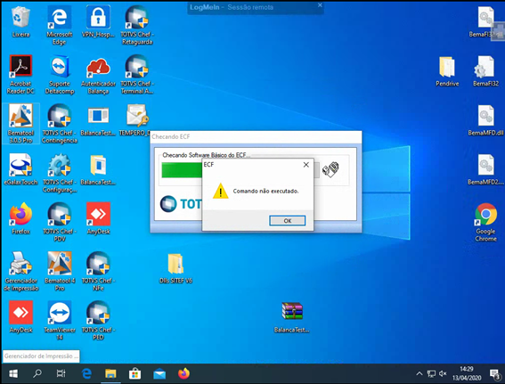
Task: Show hidden system tray icons
Action: tap(419, 373)
